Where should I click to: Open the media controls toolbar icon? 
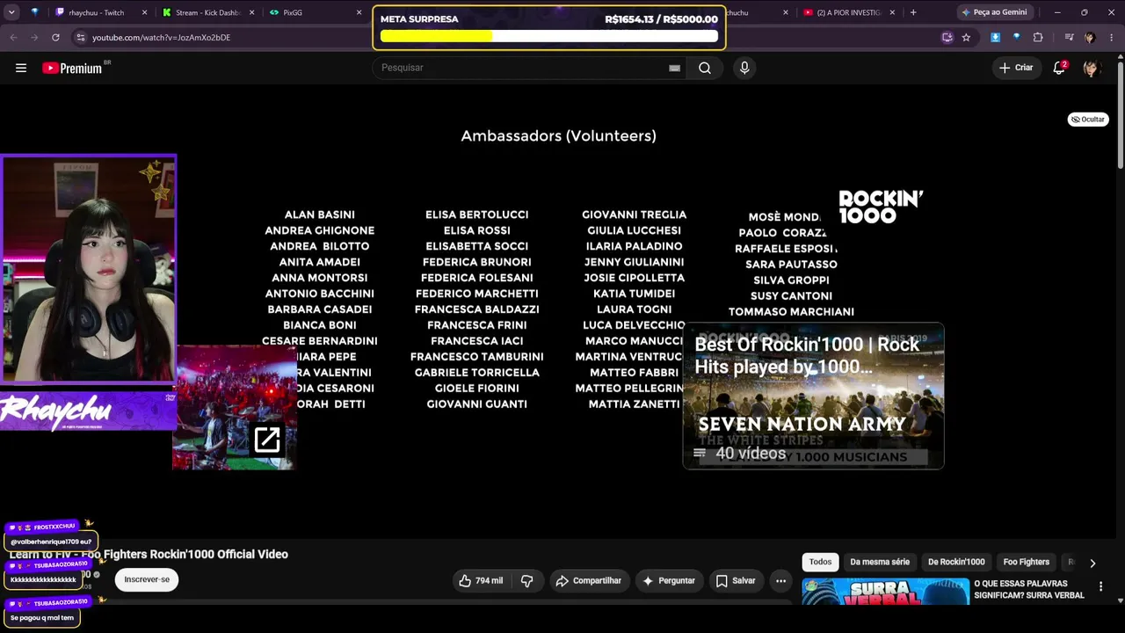(1069, 38)
